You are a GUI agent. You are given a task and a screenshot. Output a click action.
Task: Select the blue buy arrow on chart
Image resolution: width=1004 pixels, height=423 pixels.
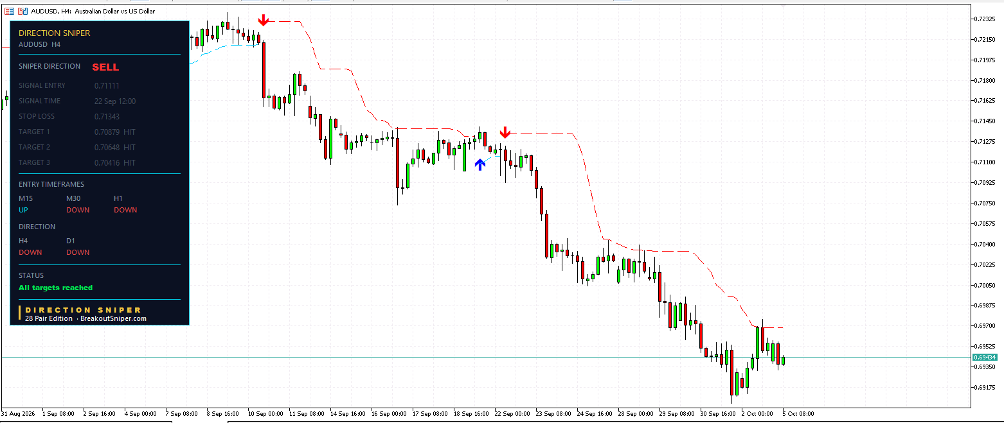[x=480, y=164]
